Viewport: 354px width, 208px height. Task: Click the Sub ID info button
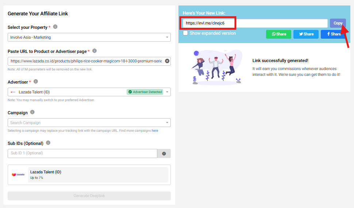(x=164, y=154)
